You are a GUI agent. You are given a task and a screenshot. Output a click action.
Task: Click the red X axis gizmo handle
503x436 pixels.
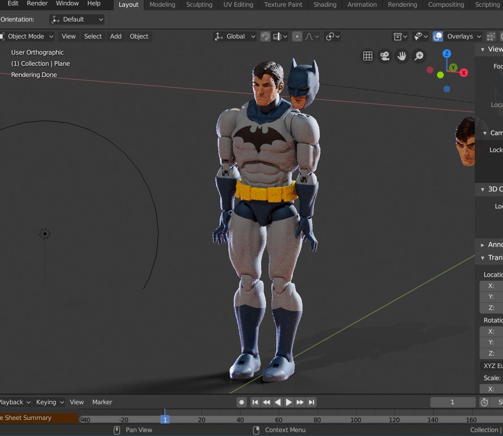(x=464, y=72)
